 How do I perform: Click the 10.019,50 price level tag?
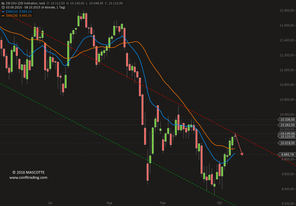coord(286,143)
